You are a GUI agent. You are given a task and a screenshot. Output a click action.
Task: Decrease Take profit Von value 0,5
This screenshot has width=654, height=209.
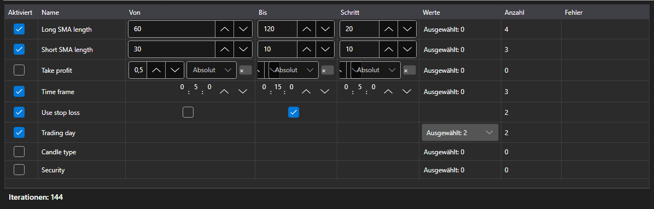tap(174, 70)
